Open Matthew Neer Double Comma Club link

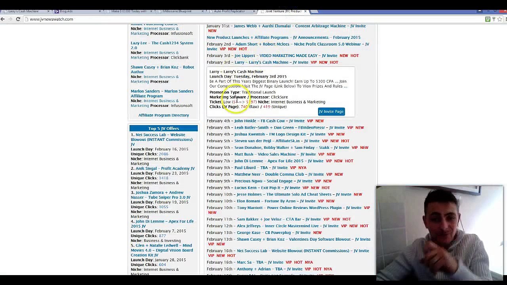coord(279,175)
